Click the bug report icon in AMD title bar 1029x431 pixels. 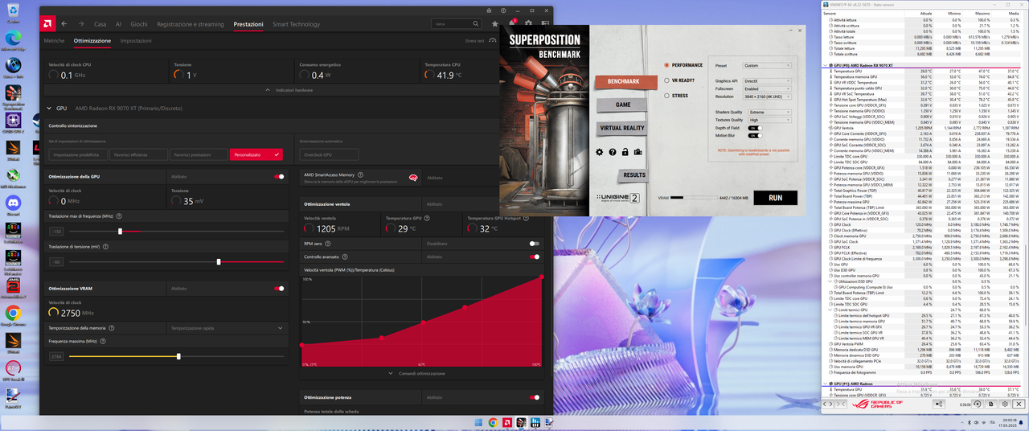point(489,10)
